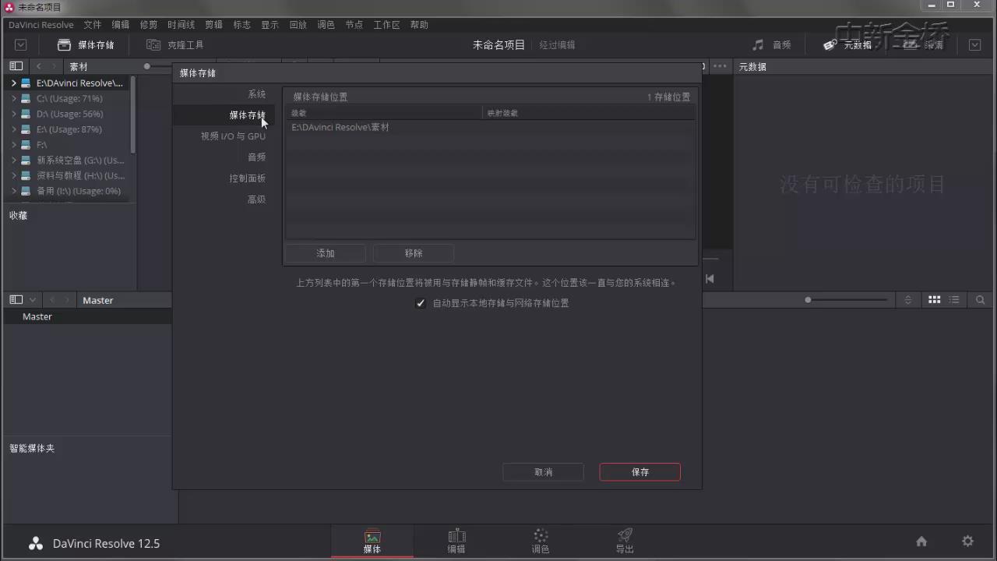Screen dimensions: 997x561
Task: Switch to the 媒体 Media page
Action: pos(372,542)
